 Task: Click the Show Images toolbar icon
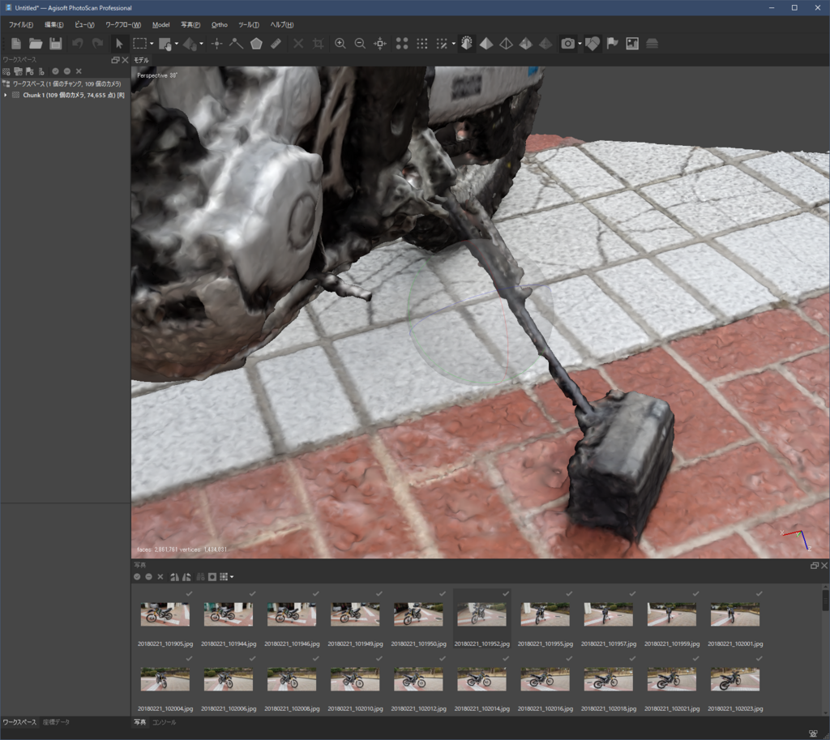632,44
